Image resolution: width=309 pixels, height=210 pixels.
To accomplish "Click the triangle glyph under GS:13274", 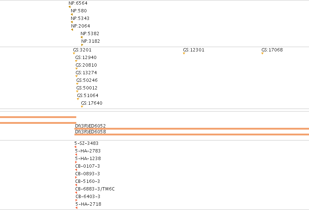I will click(x=77, y=76).
